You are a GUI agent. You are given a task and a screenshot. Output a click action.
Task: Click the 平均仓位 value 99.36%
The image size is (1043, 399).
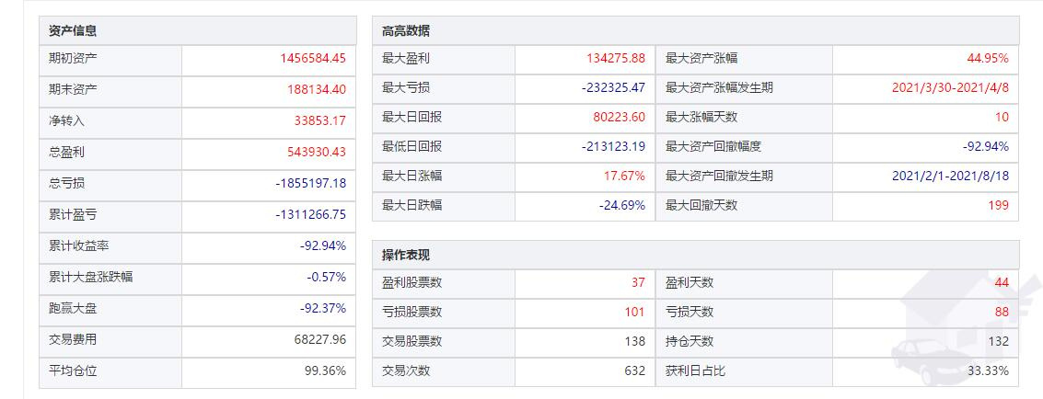click(x=325, y=370)
